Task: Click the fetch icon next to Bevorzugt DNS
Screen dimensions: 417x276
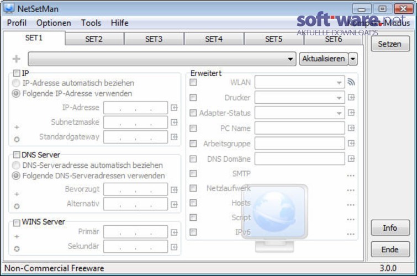Action: [x=174, y=190]
